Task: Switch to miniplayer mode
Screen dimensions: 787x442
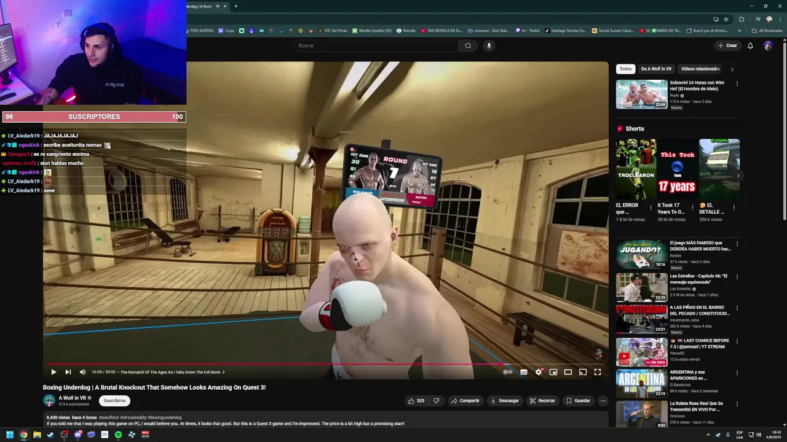Action: [553, 372]
